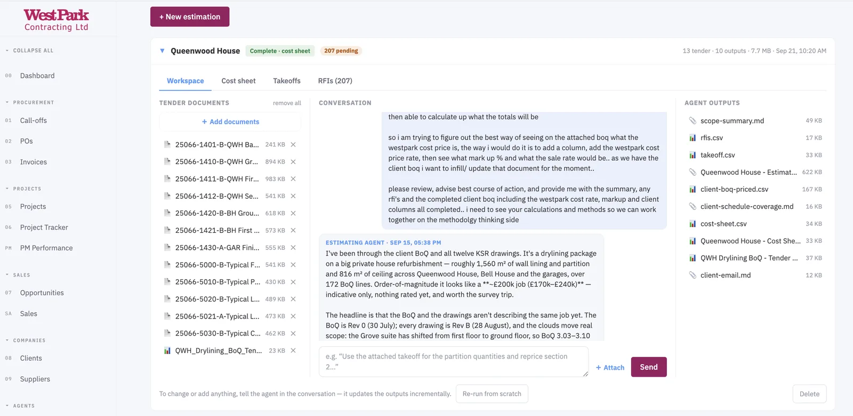Delete this estimation
The width and height of the screenshot is (853, 416).
coord(809,394)
